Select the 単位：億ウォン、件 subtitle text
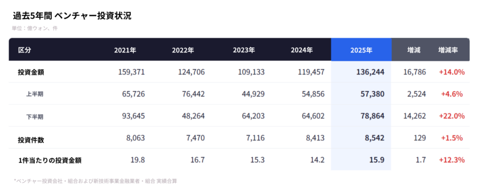 (35, 28)
